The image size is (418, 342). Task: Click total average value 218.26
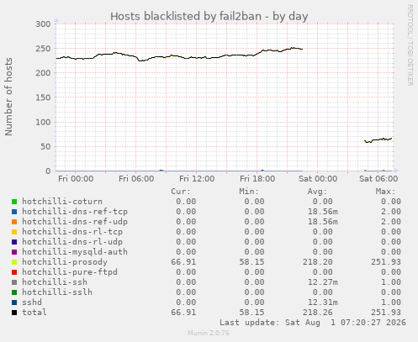pos(318,313)
